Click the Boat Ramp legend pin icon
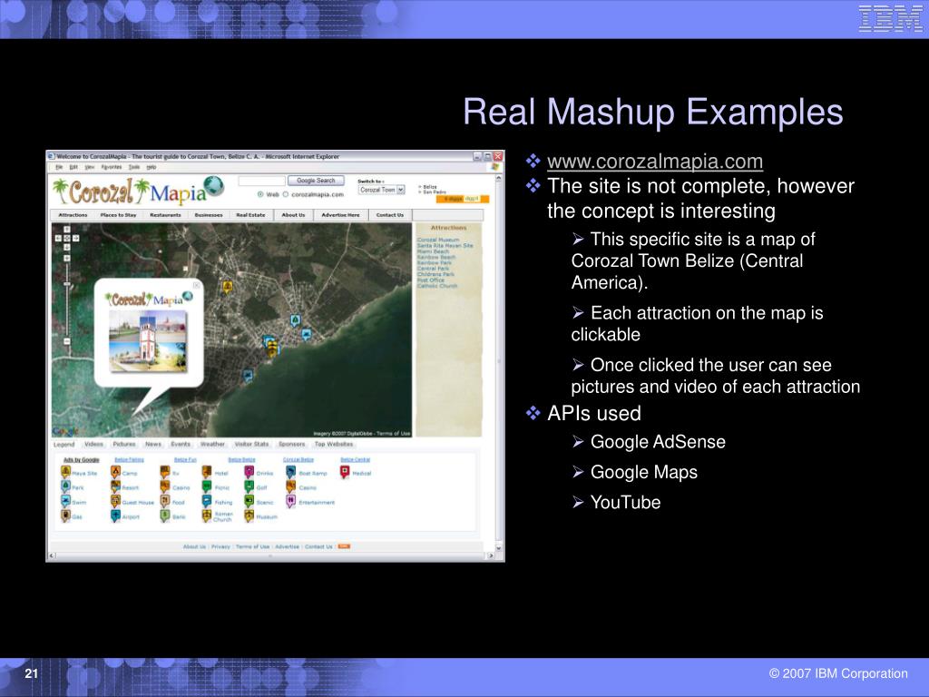 [290, 472]
